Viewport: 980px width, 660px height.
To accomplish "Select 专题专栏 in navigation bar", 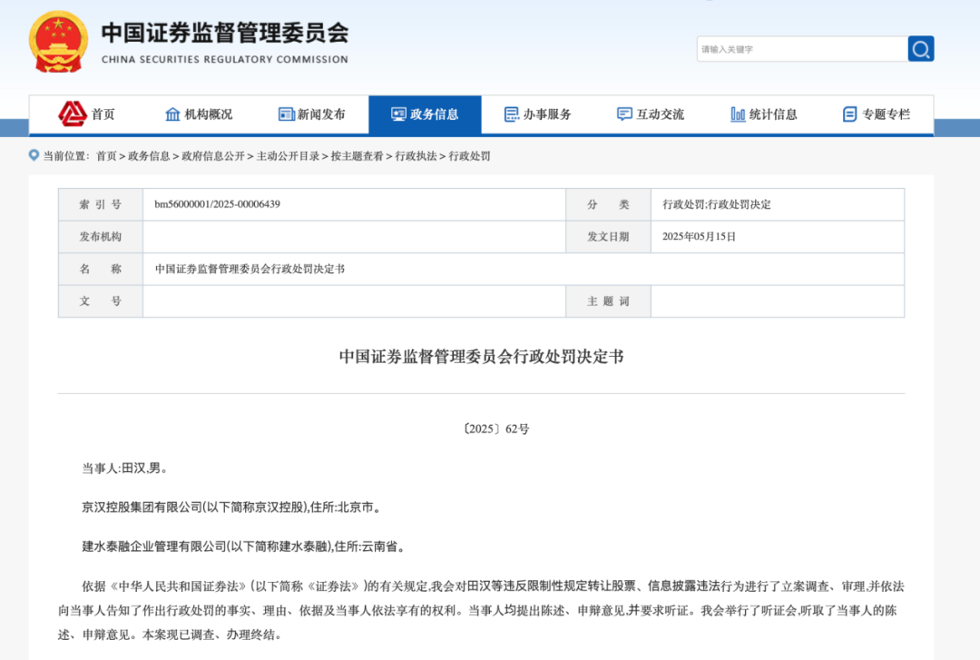I will point(886,114).
